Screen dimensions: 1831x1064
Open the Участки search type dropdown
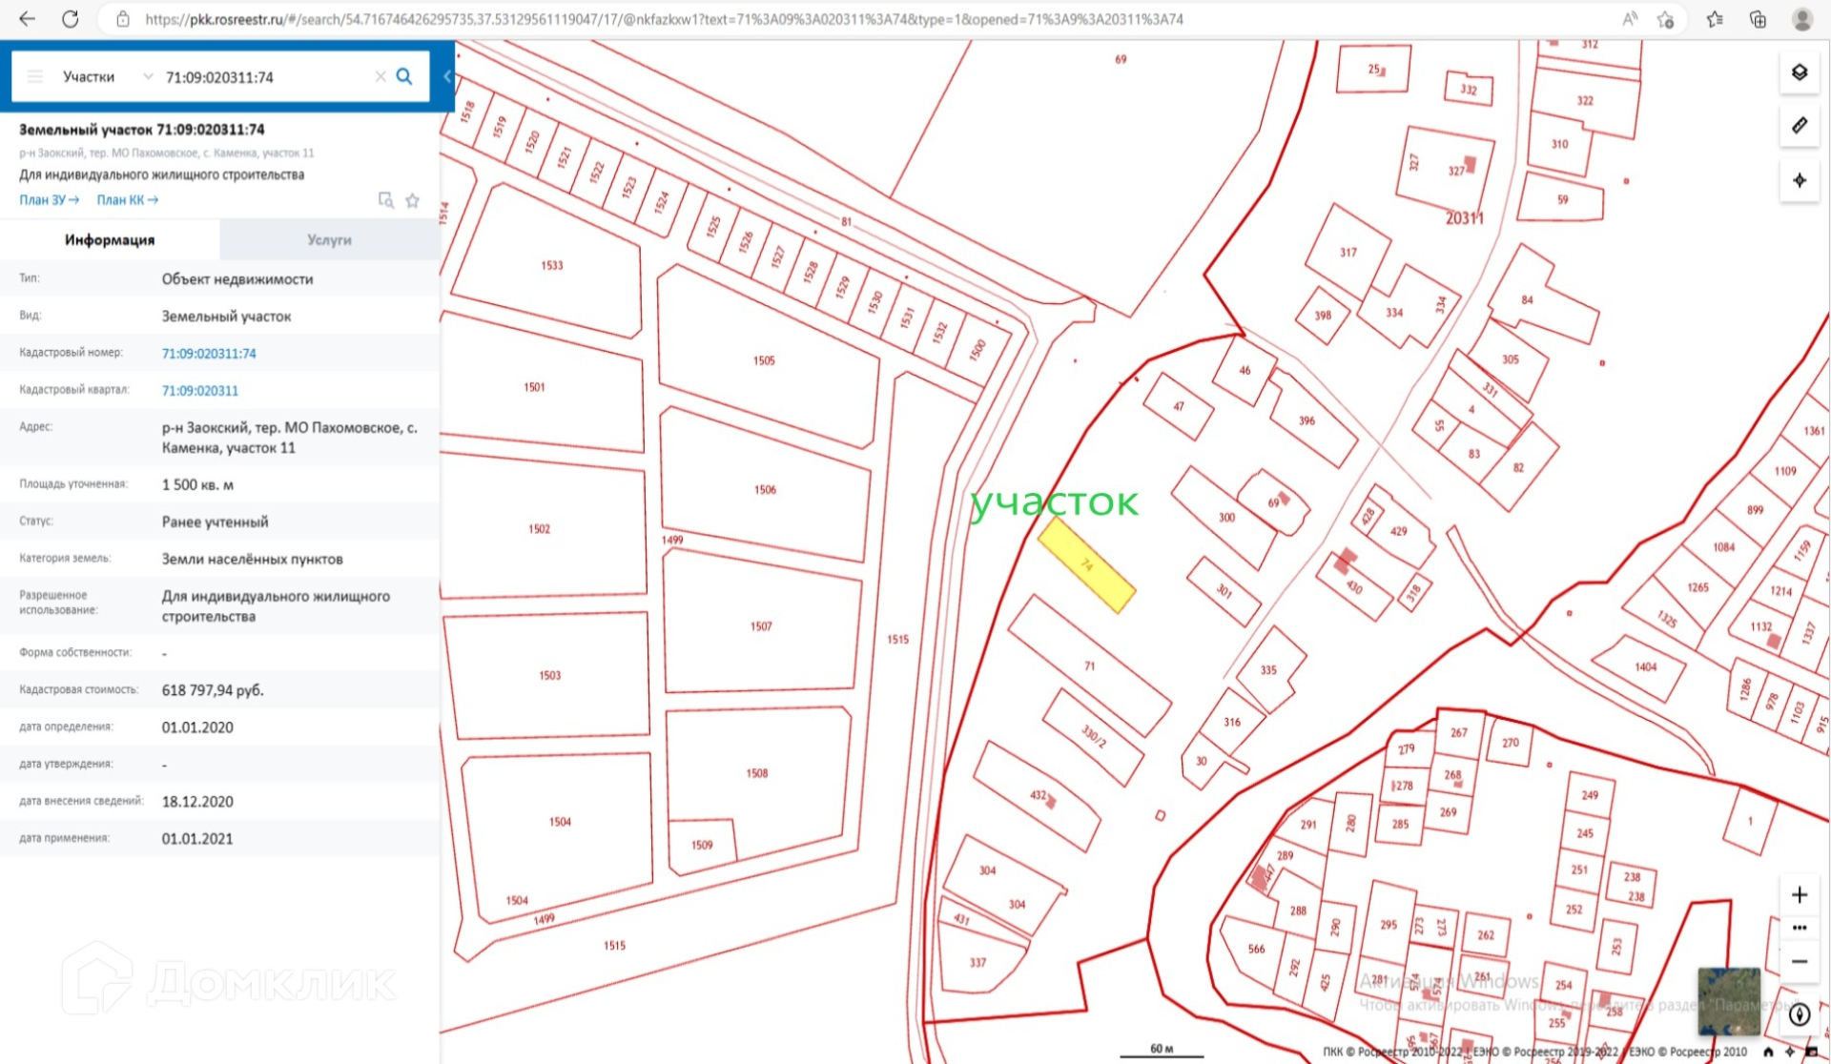click(105, 76)
